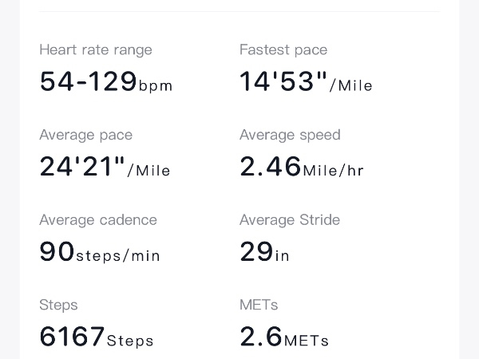This screenshot has width=479, height=359.
Task: Select the 14'53" fastest pace value
Action: coord(283,81)
